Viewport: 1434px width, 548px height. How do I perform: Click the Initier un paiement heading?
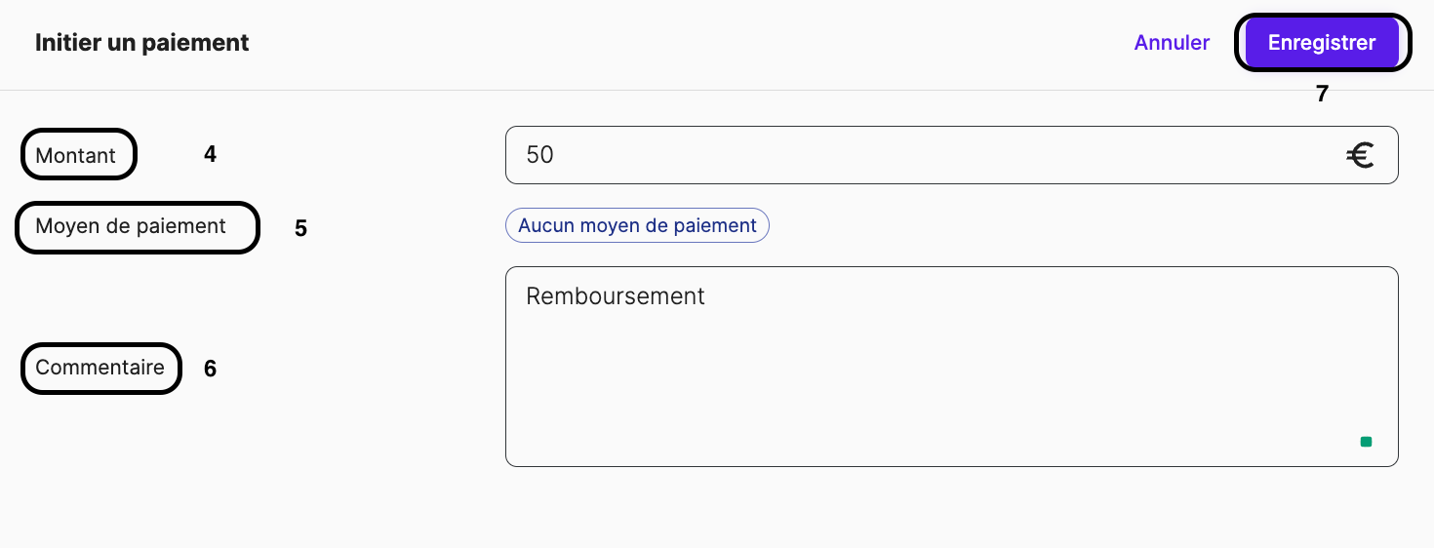[x=142, y=43]
